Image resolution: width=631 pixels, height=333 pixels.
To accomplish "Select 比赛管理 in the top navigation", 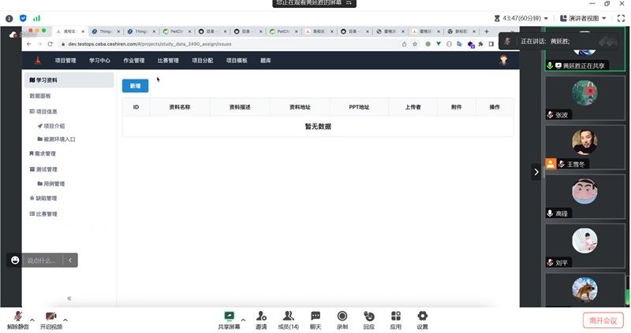I will point(168,60).
